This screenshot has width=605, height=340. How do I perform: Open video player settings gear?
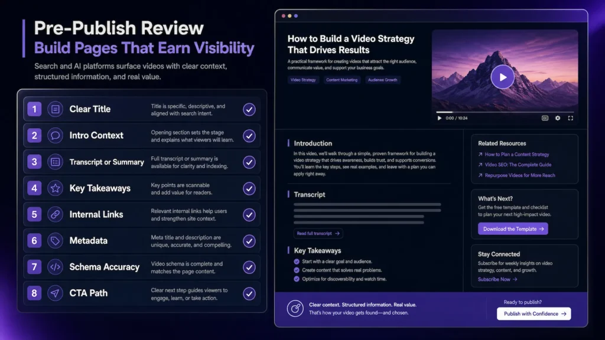tap(558, 118)
